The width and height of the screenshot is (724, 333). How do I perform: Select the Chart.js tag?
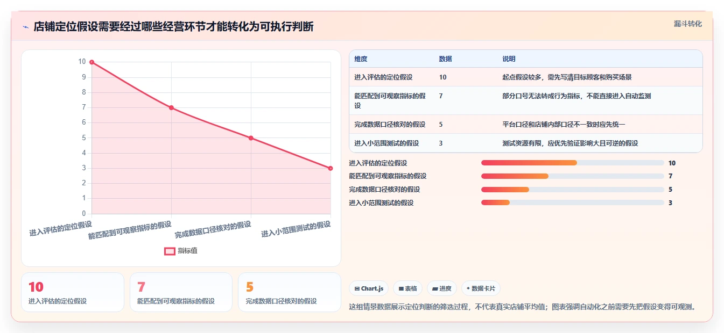369,288
